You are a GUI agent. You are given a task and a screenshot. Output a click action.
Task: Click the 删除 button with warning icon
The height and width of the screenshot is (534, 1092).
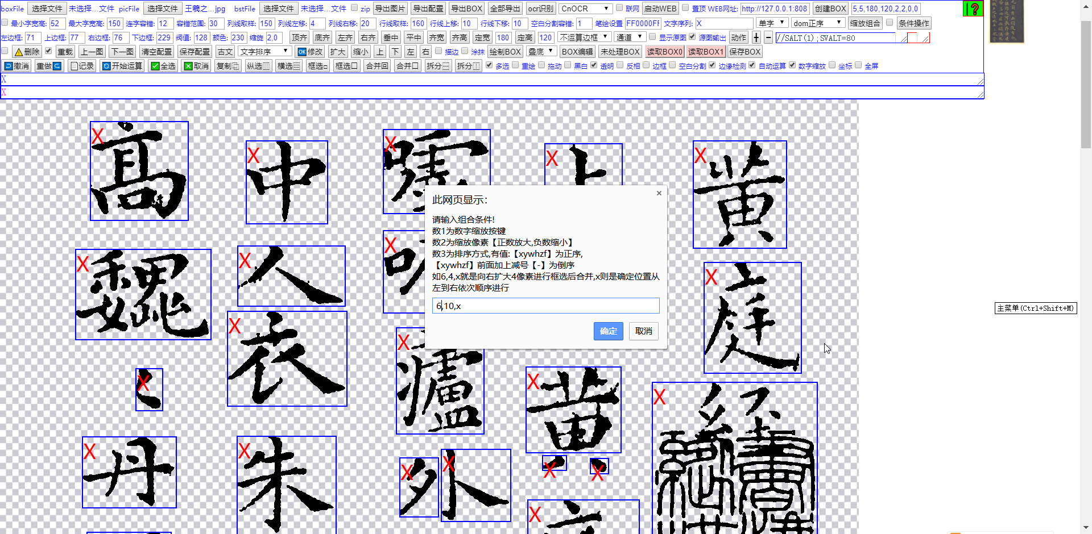(x=27, y=52)
